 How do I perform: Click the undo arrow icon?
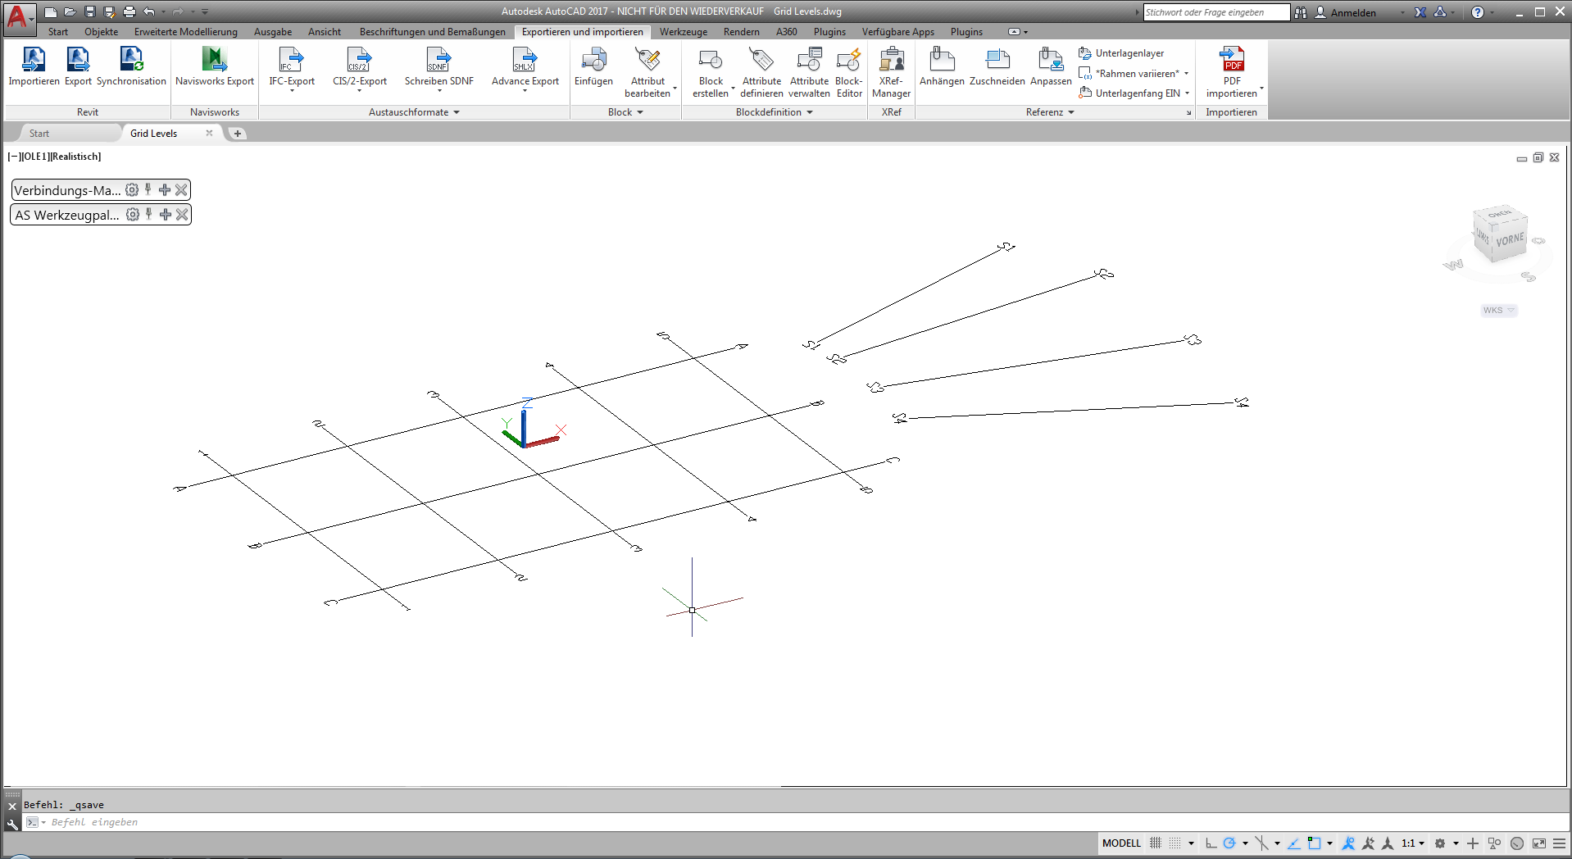[x=149, y=11]
